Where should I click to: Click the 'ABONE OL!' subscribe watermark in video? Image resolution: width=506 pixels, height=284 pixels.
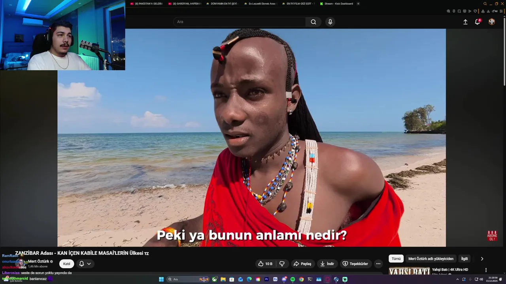492,236
